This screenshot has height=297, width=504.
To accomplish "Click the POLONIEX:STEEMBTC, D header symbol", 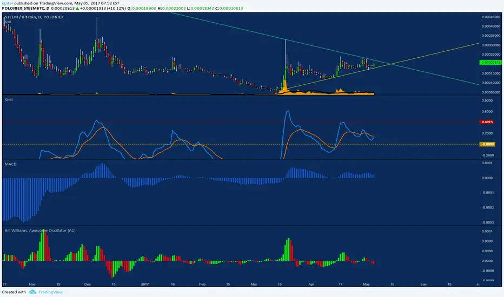I will tap(26, 8).
